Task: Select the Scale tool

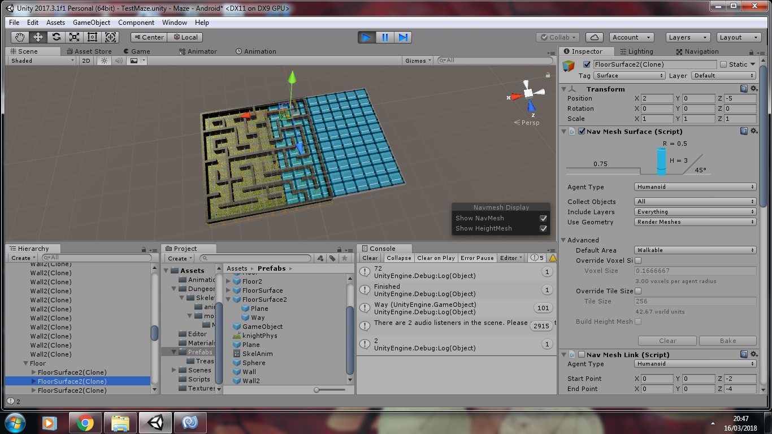Action: point(75,37)
